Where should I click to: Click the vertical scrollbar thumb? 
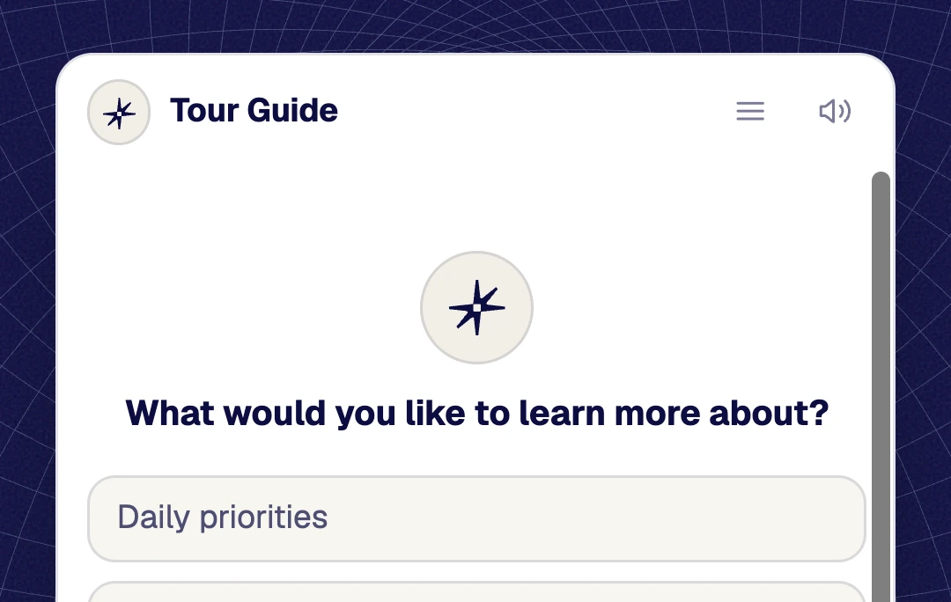click(881, 386)
